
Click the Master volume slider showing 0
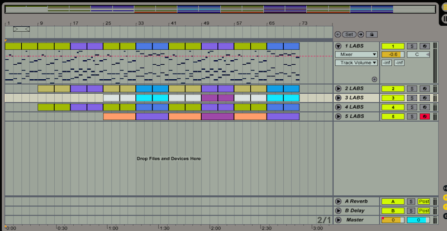pos(393,220)
